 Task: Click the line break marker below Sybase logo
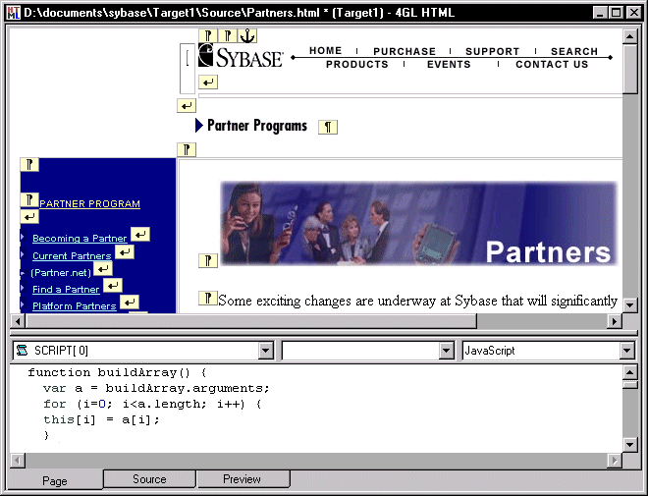tap(208, 82)
